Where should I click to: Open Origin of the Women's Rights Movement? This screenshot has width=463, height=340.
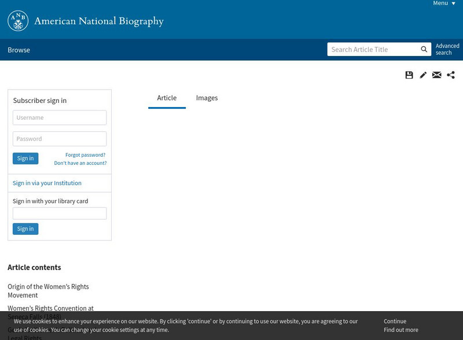coord(48,291)
